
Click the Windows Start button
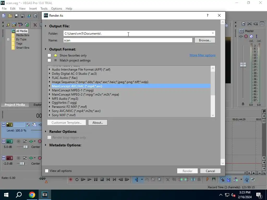coord(6,195)
